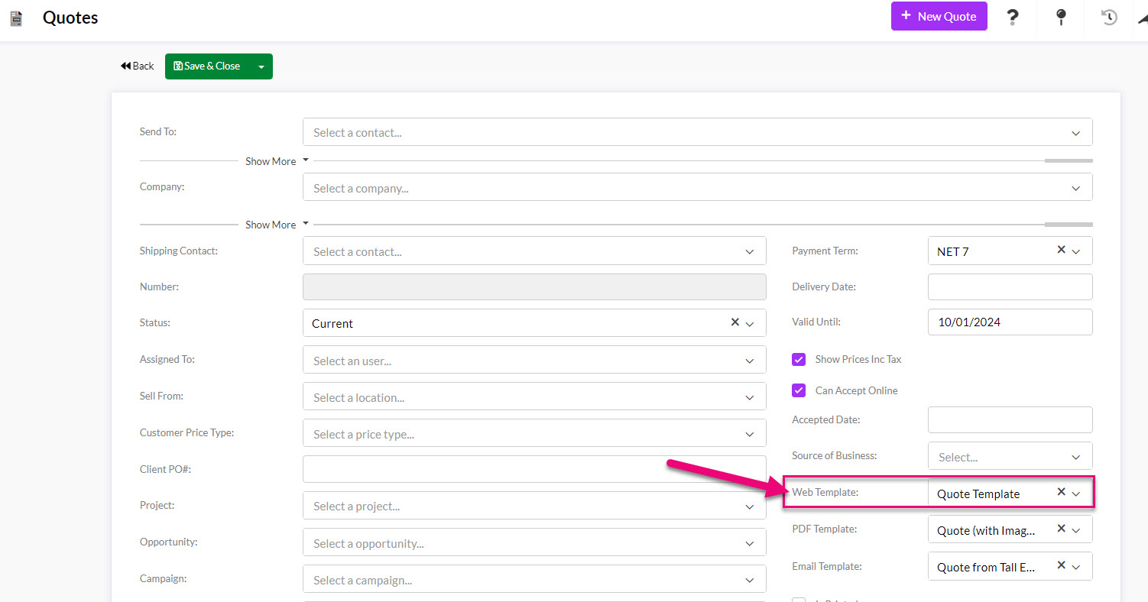Create a record with New Quote
The height and width of the screenshot is (602, 1148).
click(x=939, y=15)
